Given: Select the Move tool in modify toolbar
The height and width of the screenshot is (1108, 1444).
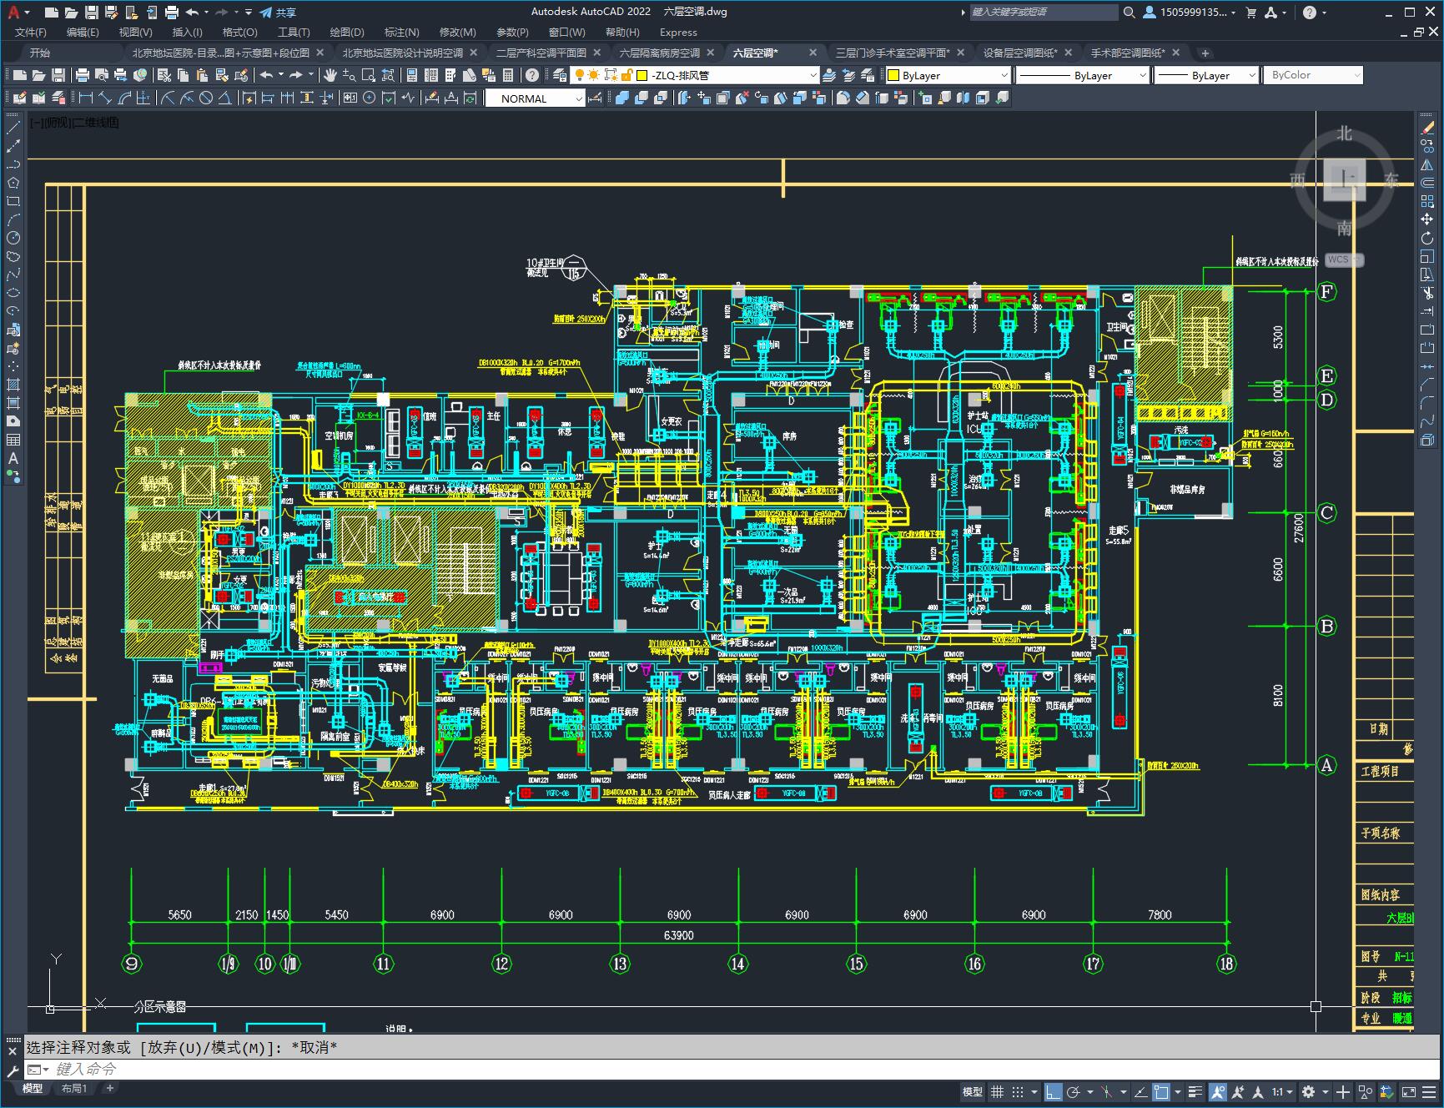Looking at the screenshot, I should (1427, 219).
